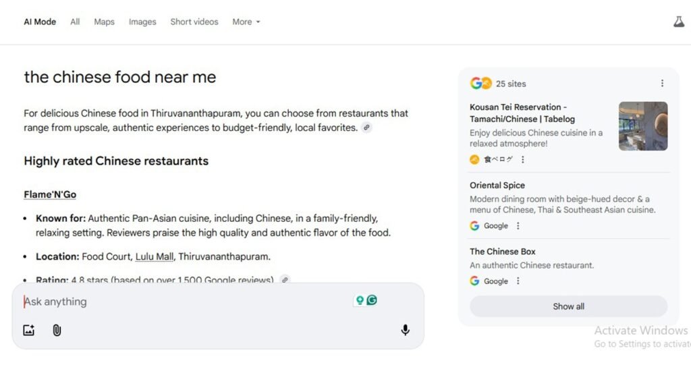
Task: Click the upload image icon
Action: coord(28,330)
